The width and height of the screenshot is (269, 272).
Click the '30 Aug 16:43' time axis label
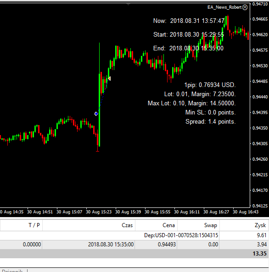pos(246,212)
